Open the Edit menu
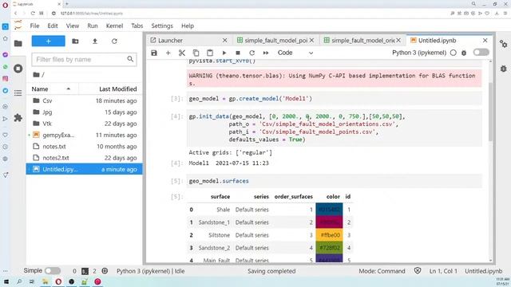 pos(53,26)
